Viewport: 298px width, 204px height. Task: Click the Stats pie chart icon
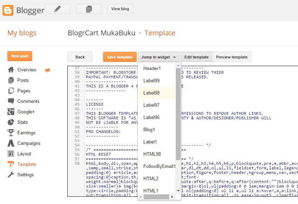pyautogui.click(x=11, y=122)
